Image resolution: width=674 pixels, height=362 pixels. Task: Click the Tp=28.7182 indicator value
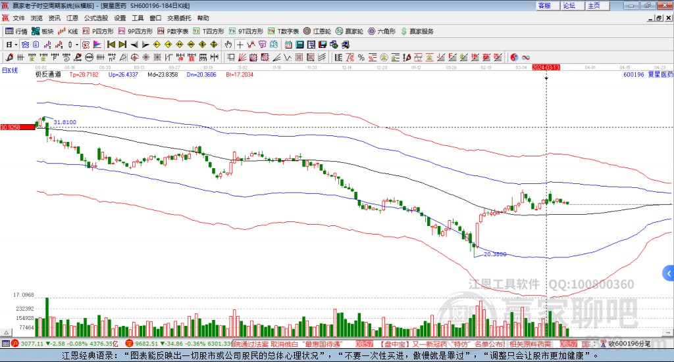[84, 75]
